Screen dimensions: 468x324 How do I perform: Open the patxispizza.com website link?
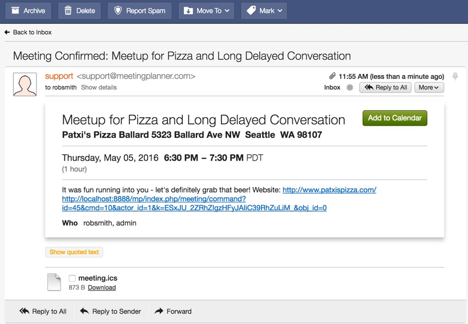(x=329, y=190)
